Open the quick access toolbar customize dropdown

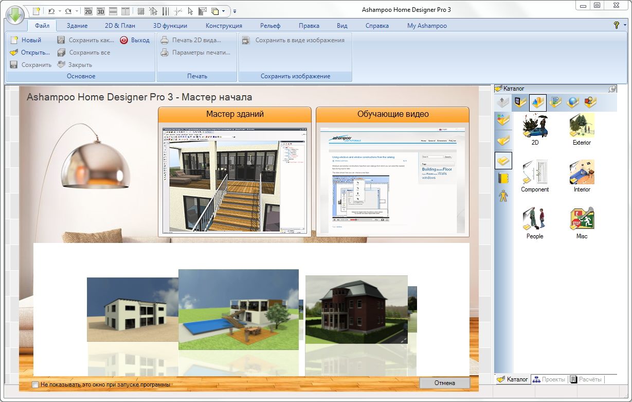(235, 11)
